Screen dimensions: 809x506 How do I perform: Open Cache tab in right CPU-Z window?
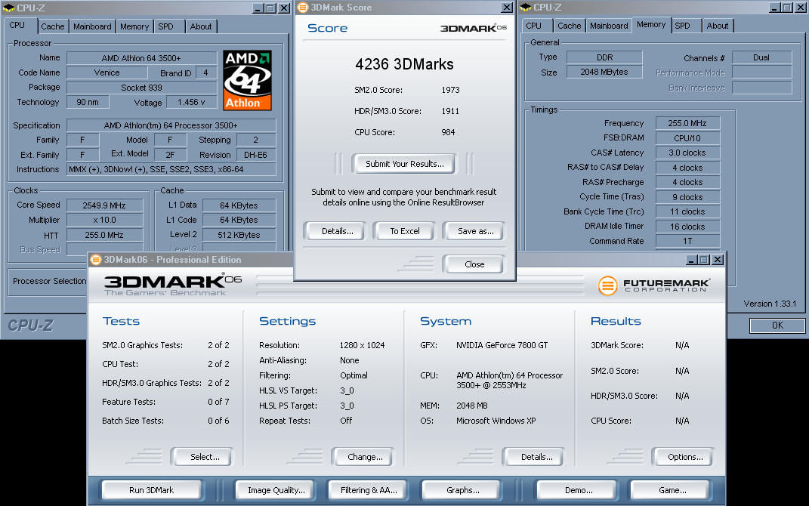click(x=569, y=26)
